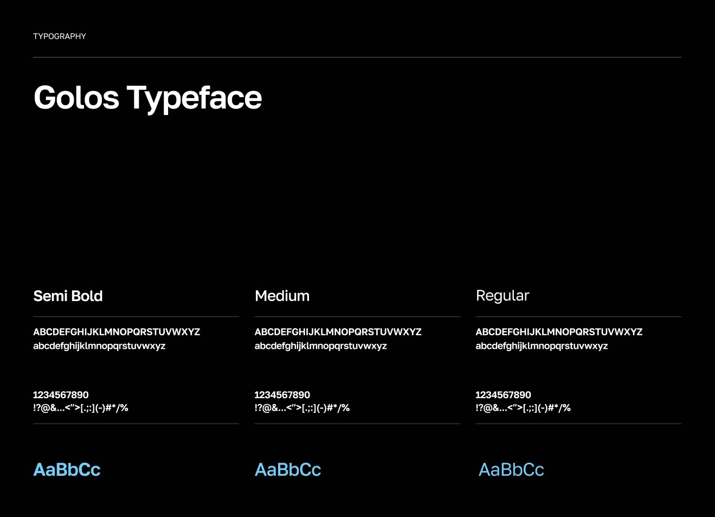Screen dimensions: 715x517
Task: Click the blue Semi Bold AaBbCc sample
Action: [x=67, y=470]
